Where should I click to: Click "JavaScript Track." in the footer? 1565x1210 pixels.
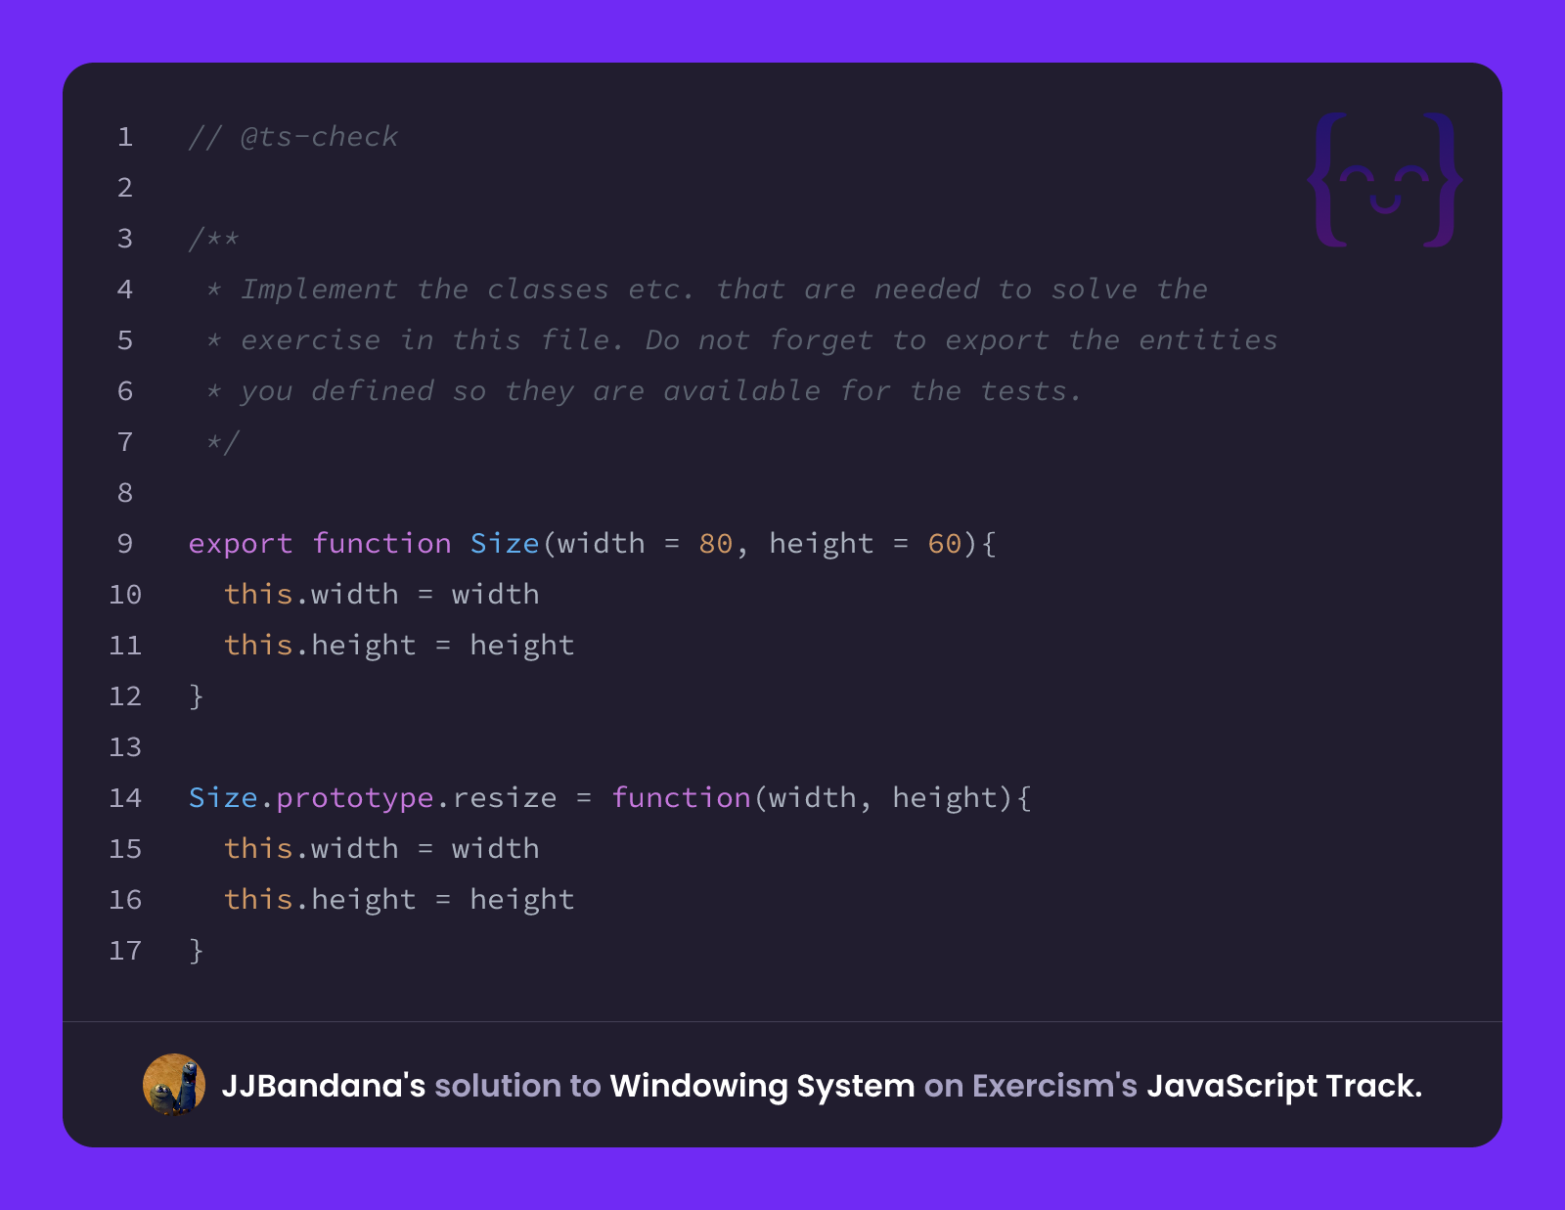[1284, 1086]
